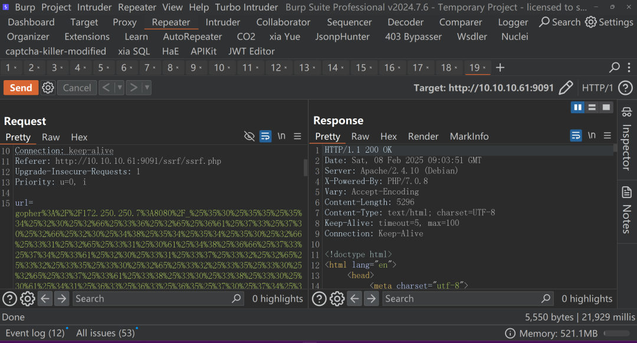
Task: Click the Memory usage indicator bar
Action: [x=617, y=333]
